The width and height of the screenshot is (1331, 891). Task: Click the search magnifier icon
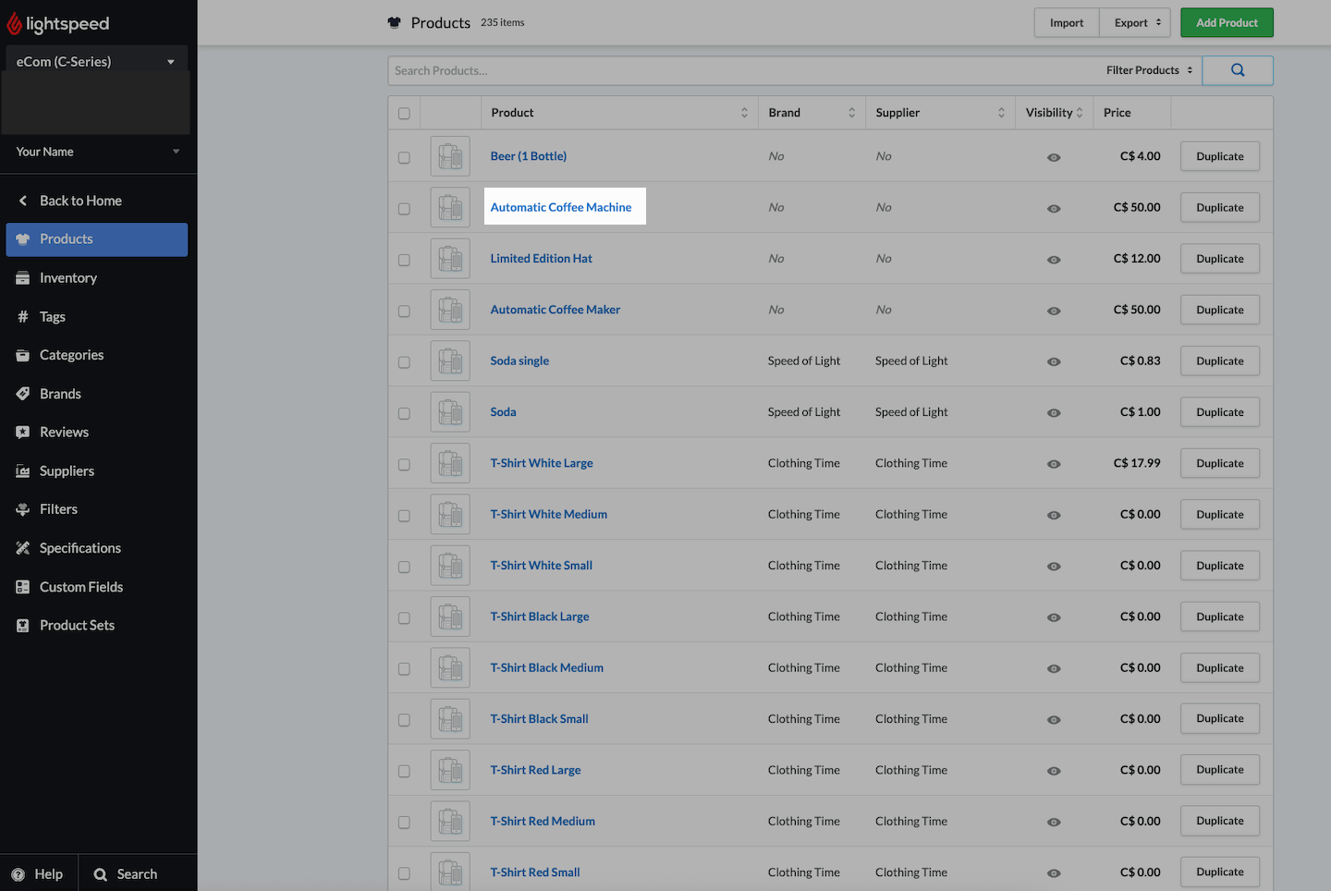point(1237,70)
